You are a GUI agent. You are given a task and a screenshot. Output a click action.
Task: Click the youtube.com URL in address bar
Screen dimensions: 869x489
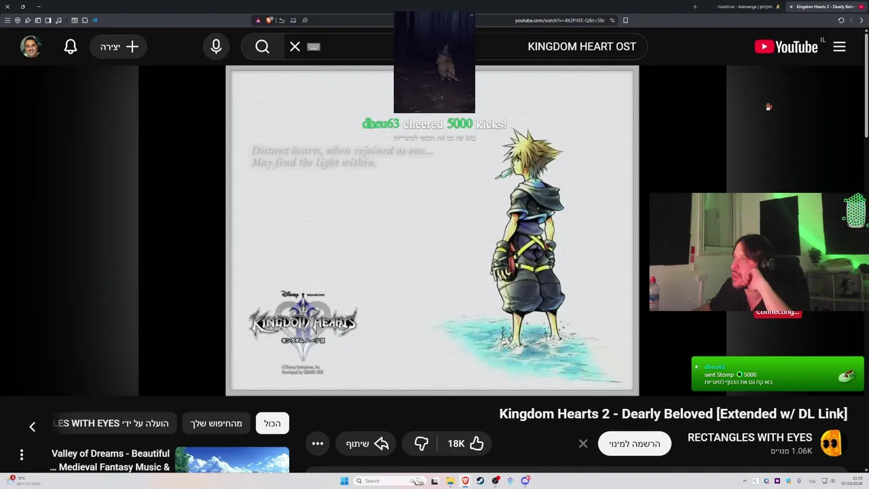click(559, 20)
